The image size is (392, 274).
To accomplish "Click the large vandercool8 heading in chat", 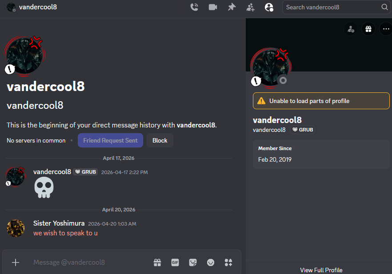I will tap(46, 87).
